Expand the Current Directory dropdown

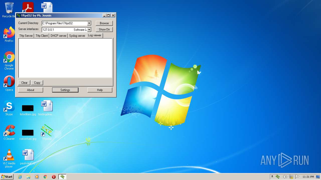89,23
